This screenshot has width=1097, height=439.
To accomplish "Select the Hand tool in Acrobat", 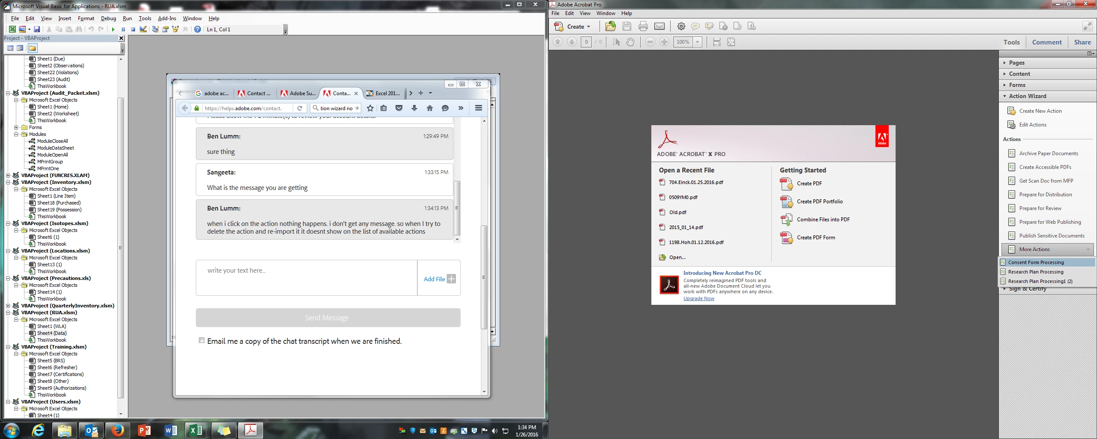I will click(630, 42).
